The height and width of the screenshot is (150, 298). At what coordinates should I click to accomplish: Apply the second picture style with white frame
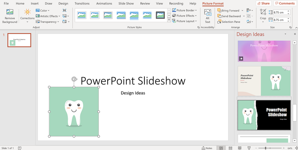click(95, 15)
